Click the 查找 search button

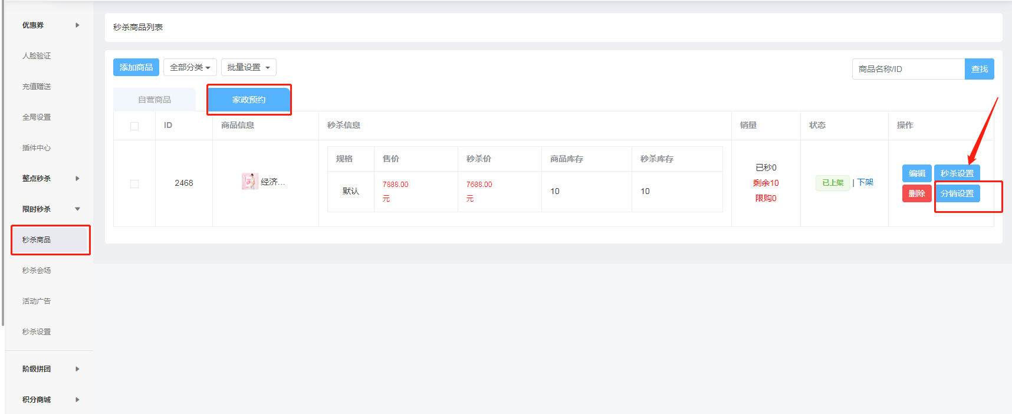pos(980,69)
